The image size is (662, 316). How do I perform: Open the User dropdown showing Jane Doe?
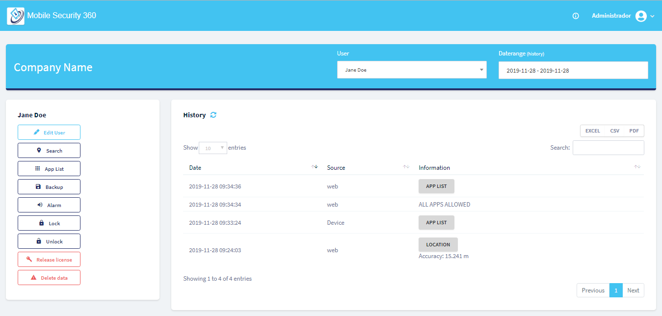pos(411,70)
